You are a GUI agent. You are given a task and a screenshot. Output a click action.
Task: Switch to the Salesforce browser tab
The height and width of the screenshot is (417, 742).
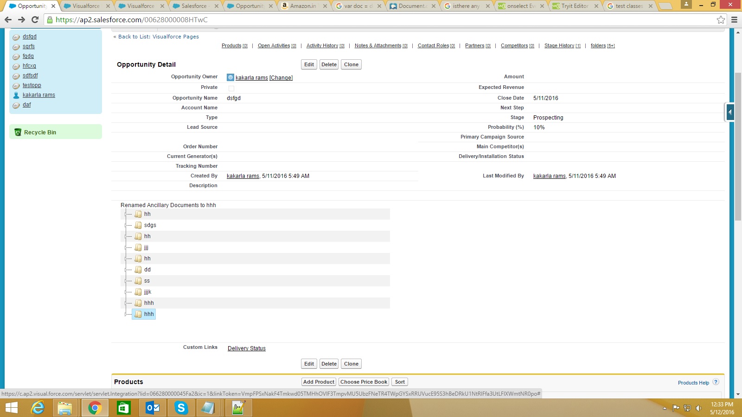pos(194,6)
